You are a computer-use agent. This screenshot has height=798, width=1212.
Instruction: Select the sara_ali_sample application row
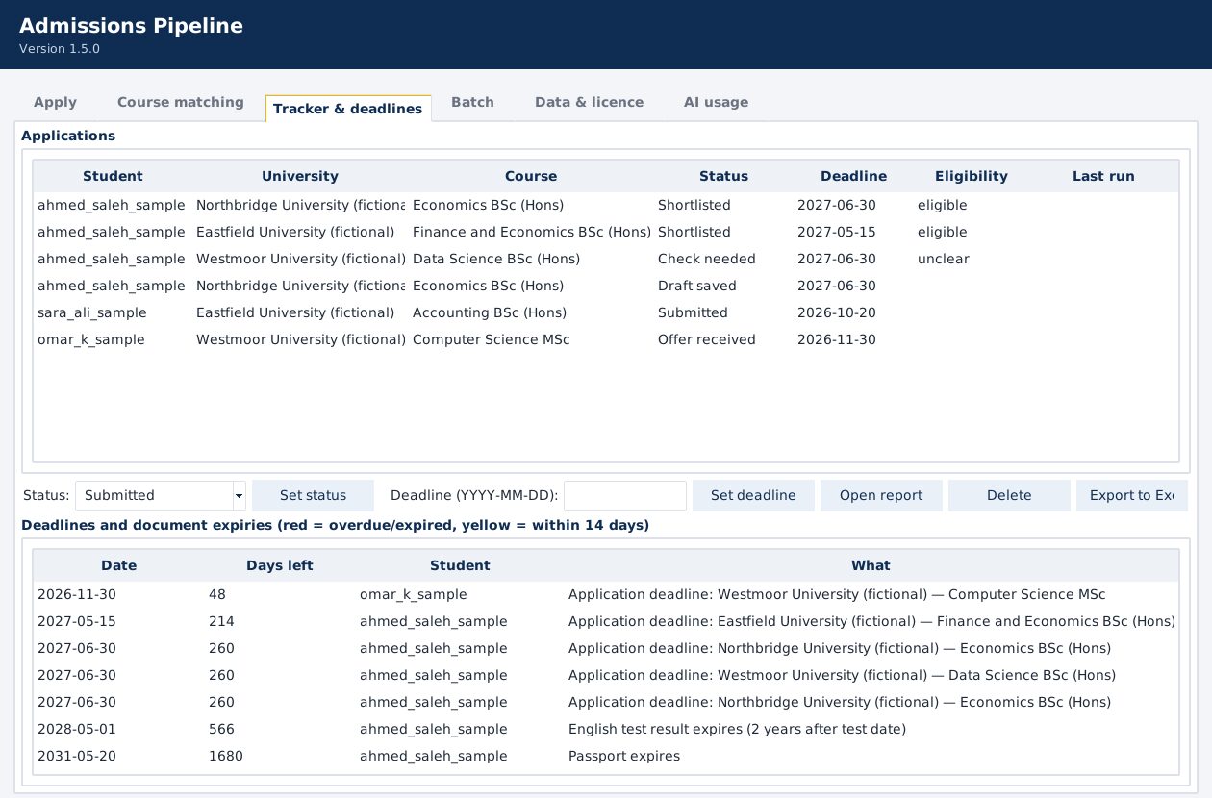click(606, 312)
